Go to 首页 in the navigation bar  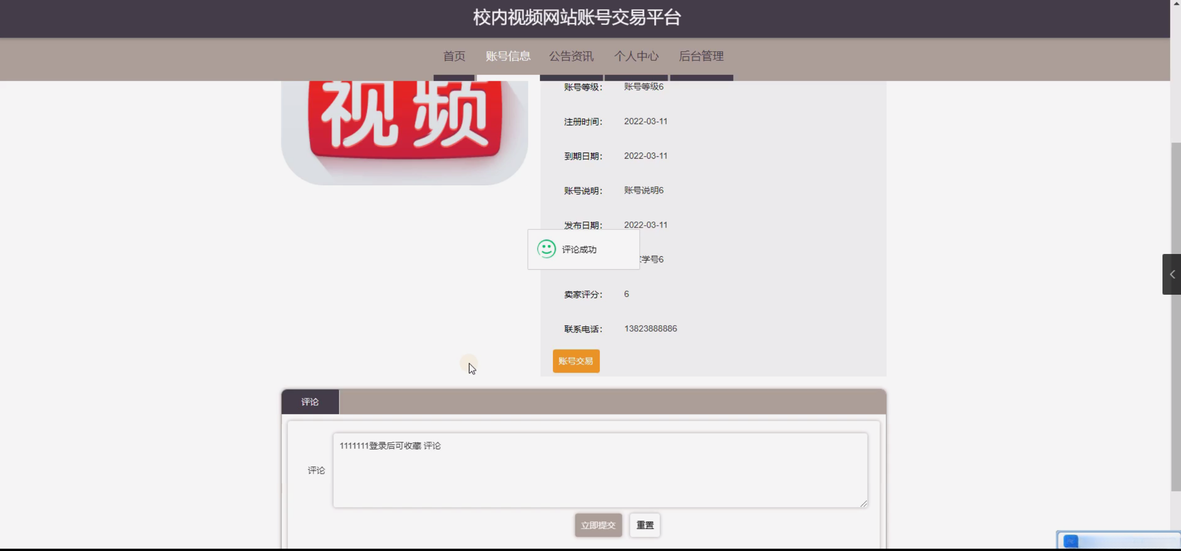(x=454, y=56)
